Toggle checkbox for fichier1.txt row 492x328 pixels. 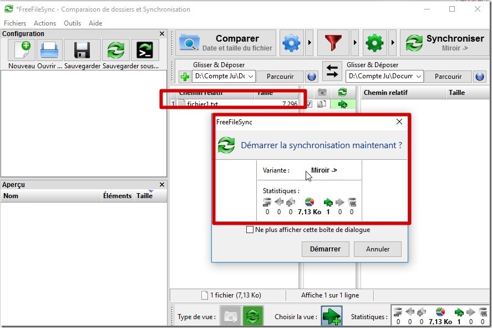310,104
